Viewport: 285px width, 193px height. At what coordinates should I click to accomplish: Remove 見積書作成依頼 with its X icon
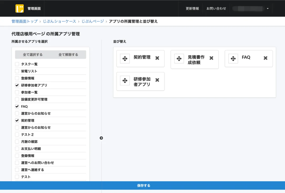point(211,58)
